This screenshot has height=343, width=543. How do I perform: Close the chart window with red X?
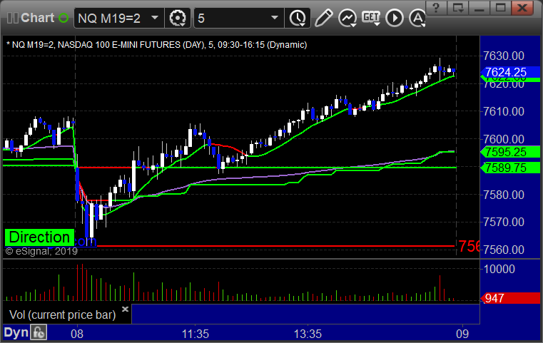tap(522, 8)
